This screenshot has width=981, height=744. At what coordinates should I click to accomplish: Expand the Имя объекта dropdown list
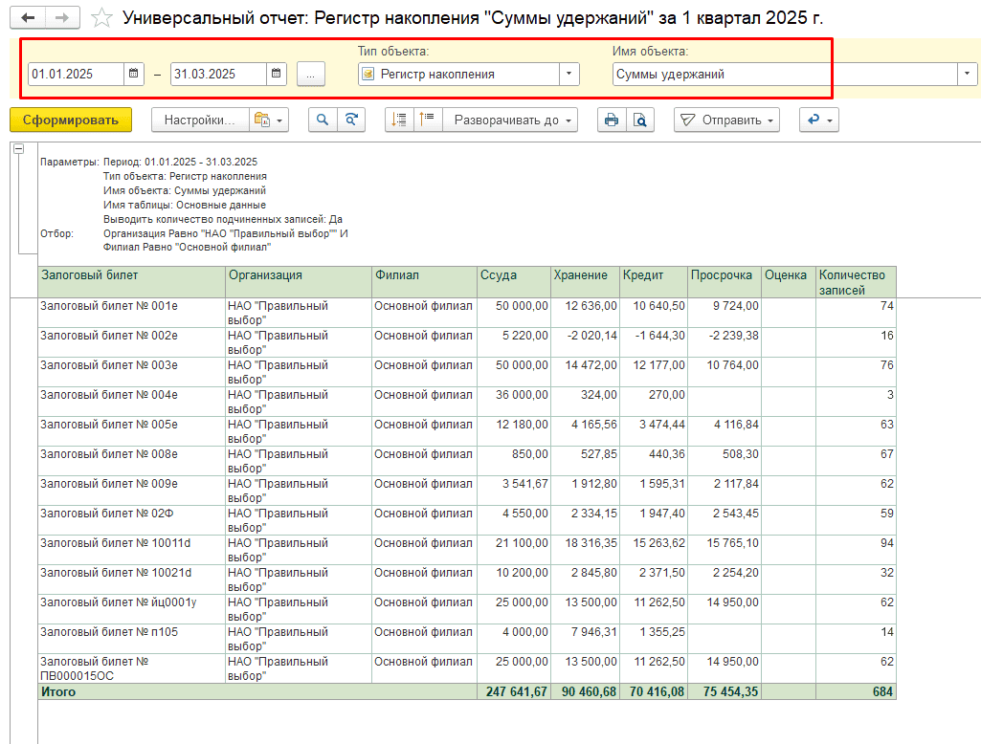(968, 74)
